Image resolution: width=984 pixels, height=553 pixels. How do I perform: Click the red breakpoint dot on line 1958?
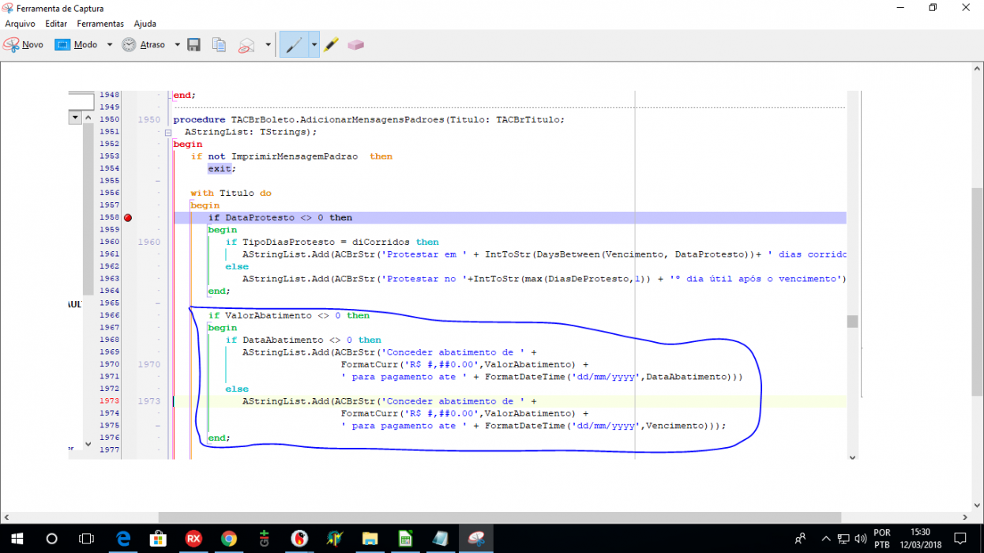[128, 218]
